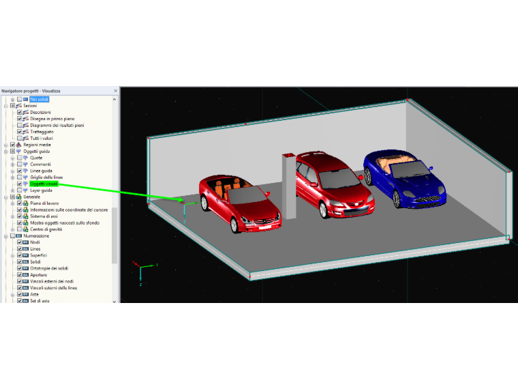Screen dimensions: 518x389
Task: Click the Layer guida icon
Action: 25,190
